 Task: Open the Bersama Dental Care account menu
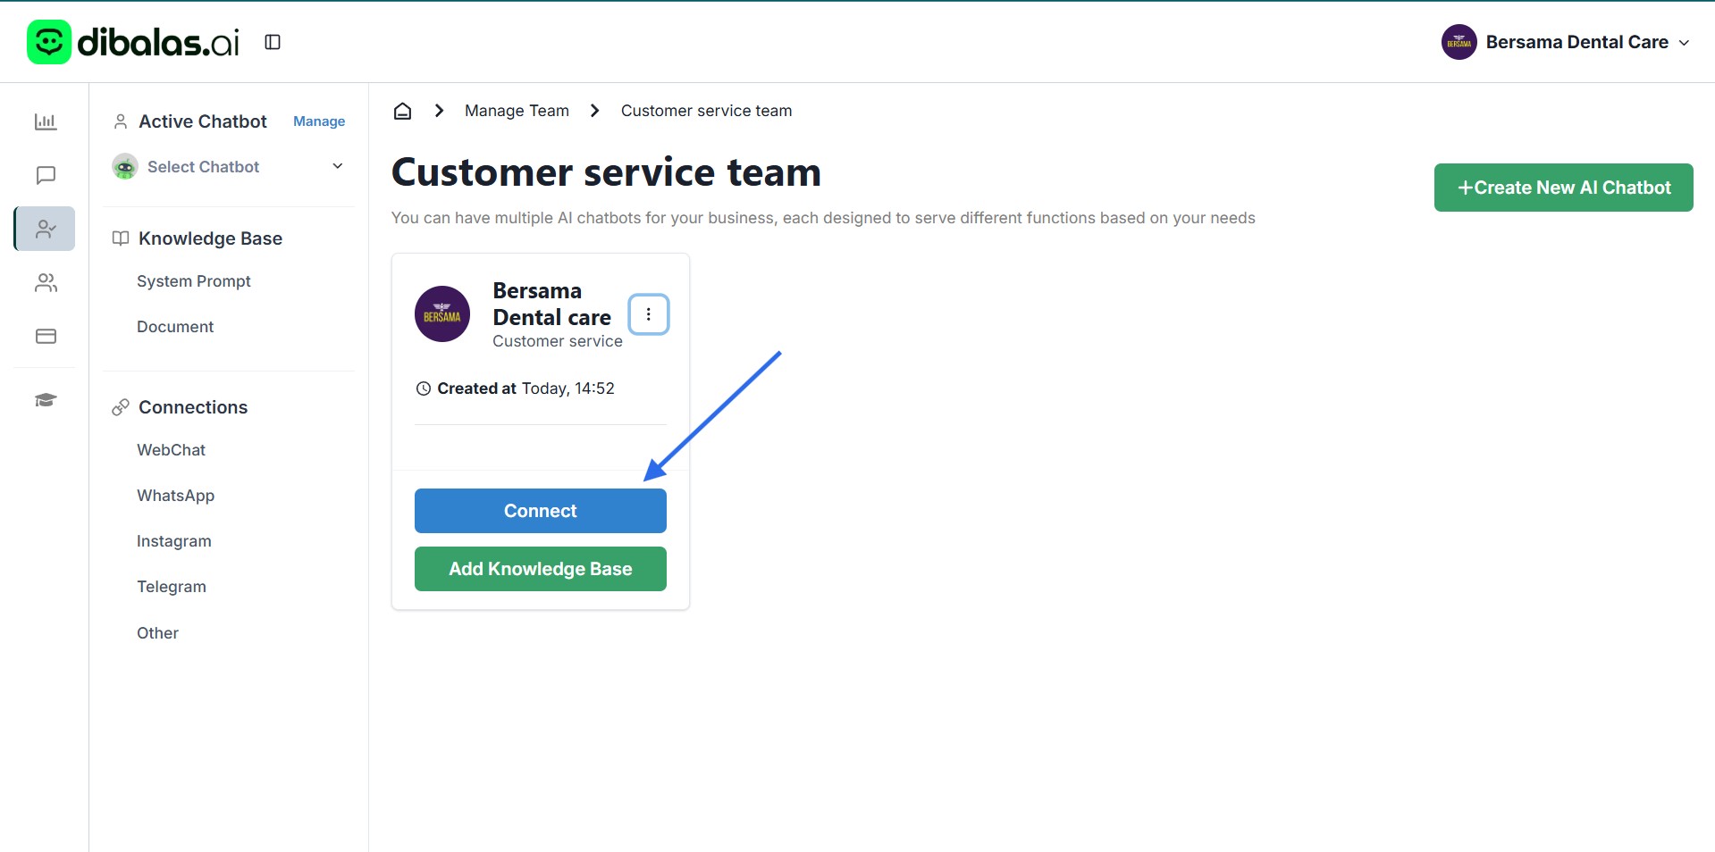coord(1565,42)
